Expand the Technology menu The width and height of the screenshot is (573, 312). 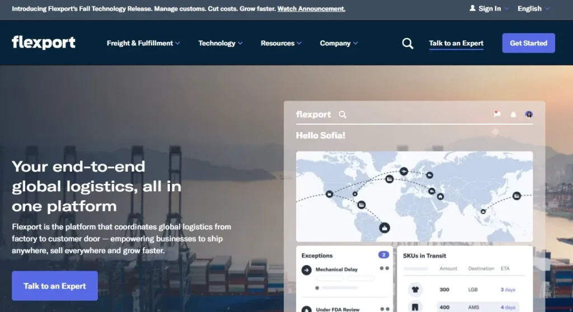(x=220, y=43)
